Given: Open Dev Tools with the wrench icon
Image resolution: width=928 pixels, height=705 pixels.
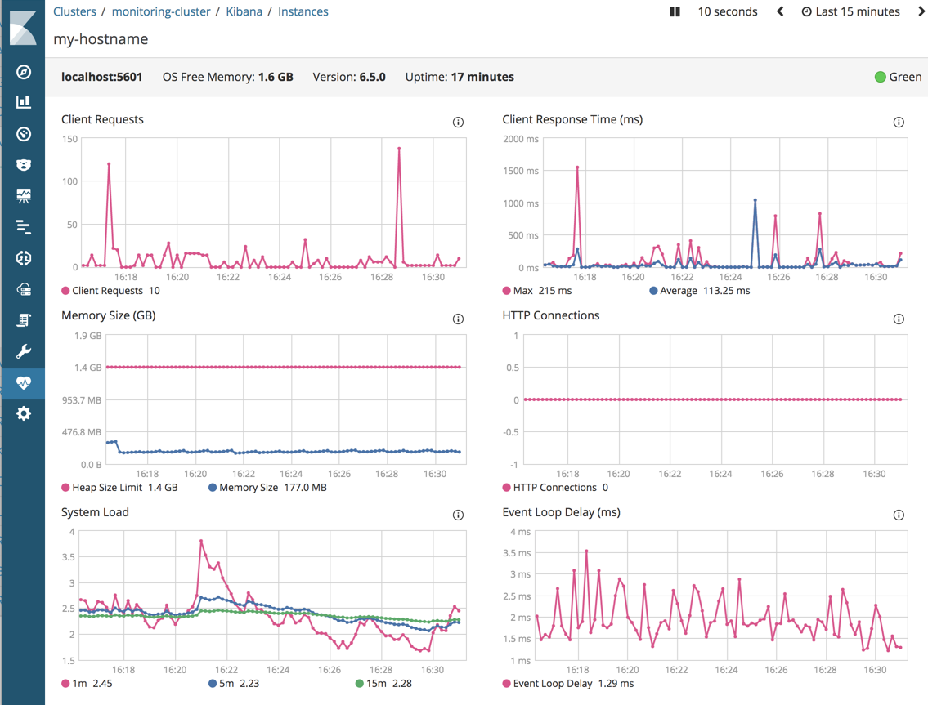Looking at the screenshot, I should coord(22,350).
